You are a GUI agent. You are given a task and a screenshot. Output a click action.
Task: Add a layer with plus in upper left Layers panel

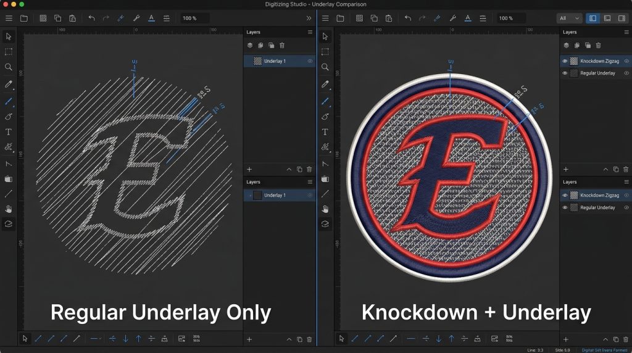pyautogui.click(x=249, y=170)
